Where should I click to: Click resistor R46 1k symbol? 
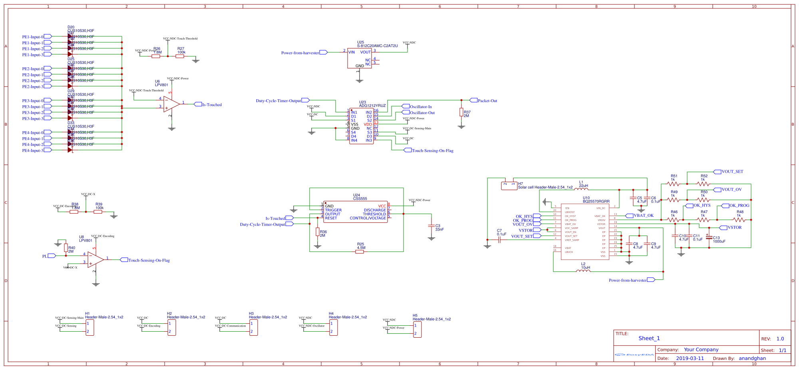(x=673, y=220)
